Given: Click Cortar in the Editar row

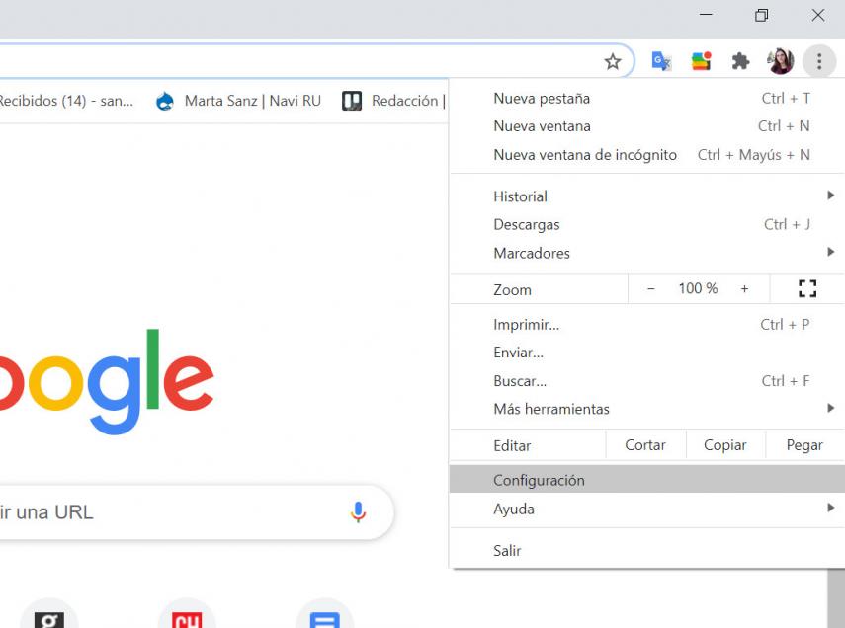Looking at the screenshot, I should click(x=645, y=445).
